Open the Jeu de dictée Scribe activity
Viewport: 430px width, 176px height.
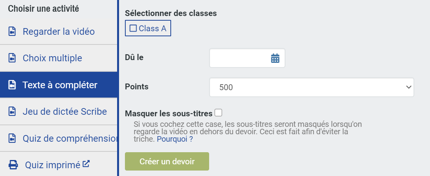tap(59, 112)
